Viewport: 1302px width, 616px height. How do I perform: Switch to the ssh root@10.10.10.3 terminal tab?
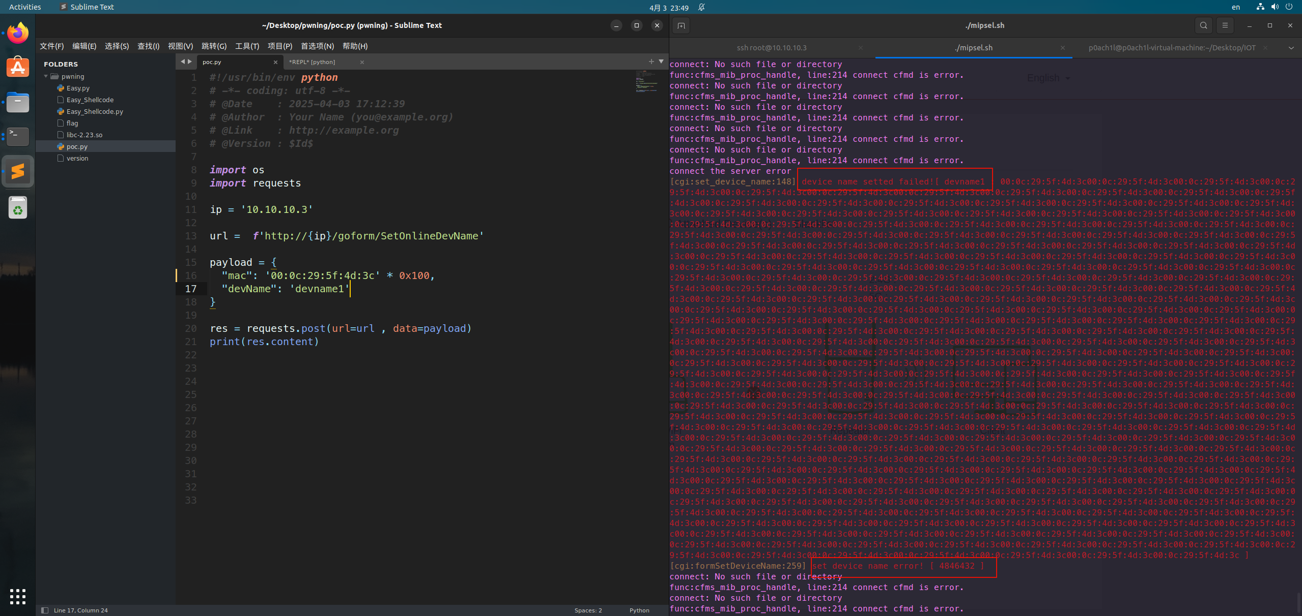771,48
